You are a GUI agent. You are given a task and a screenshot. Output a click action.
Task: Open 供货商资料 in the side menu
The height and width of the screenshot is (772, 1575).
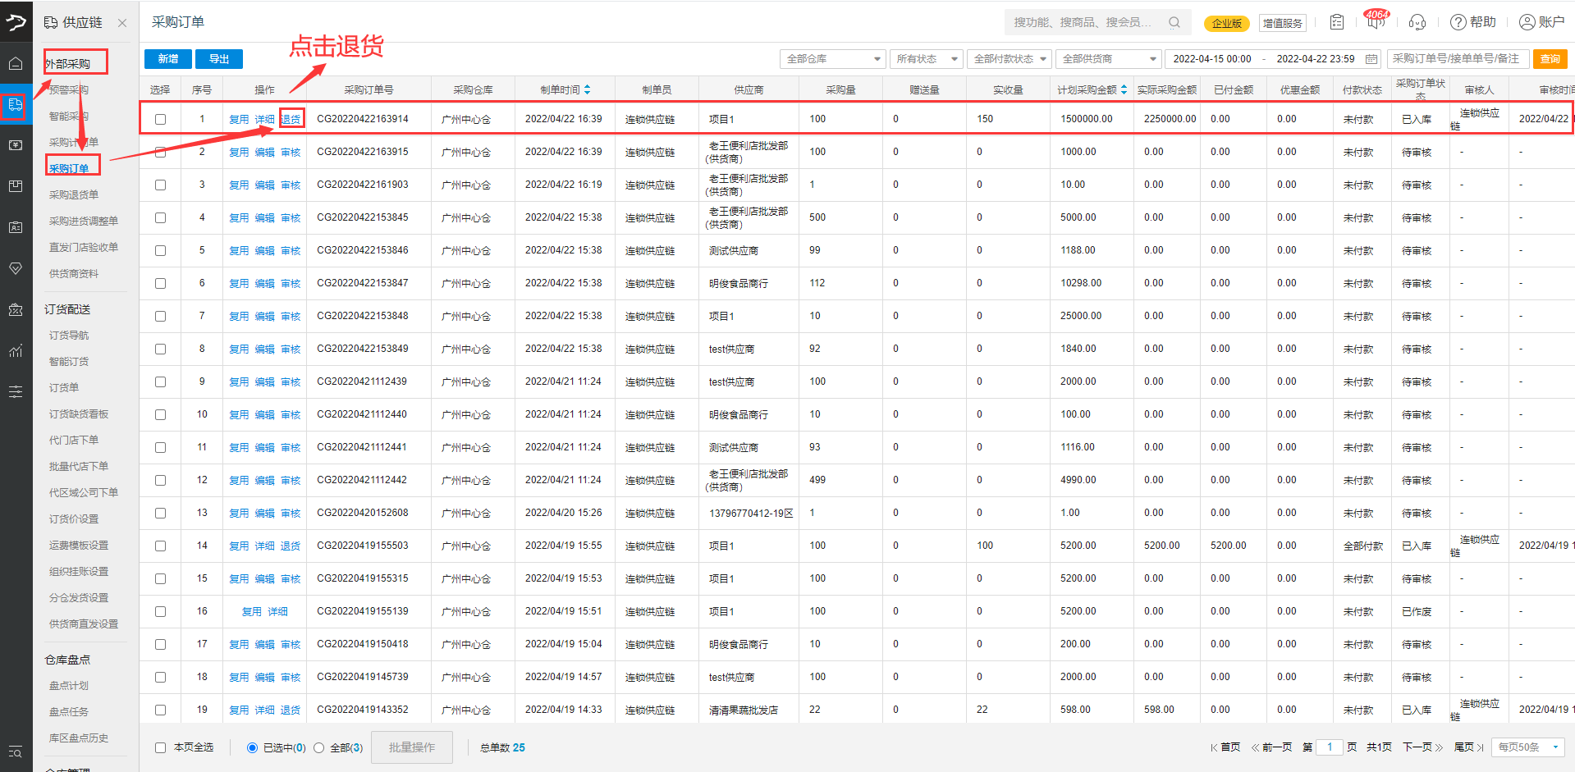[x=74, y=273]
